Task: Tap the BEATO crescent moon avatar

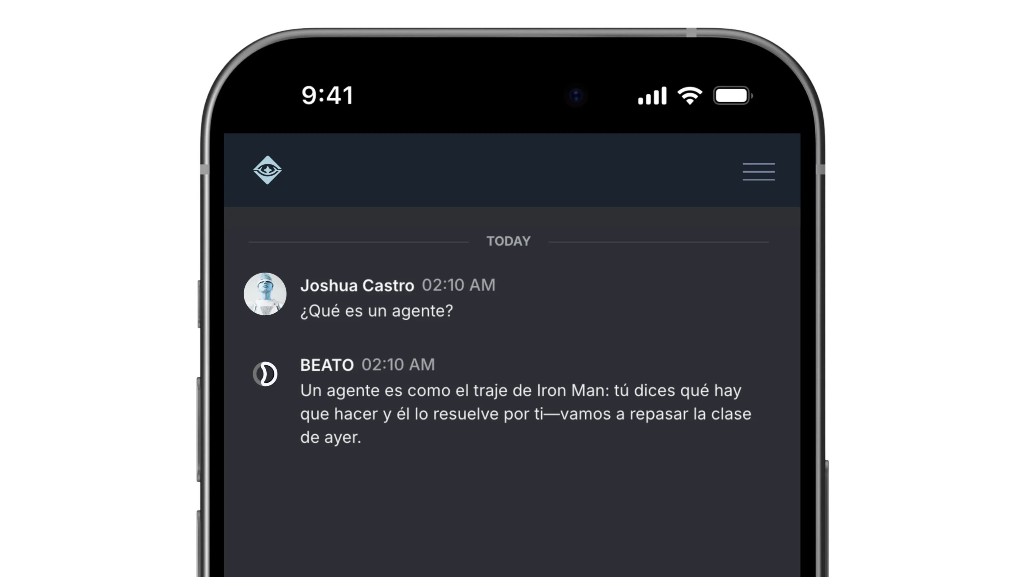Action: coord(265,374)
